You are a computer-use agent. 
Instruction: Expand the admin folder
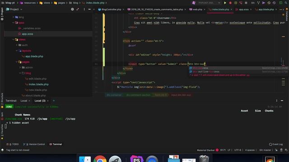[20, 67]
